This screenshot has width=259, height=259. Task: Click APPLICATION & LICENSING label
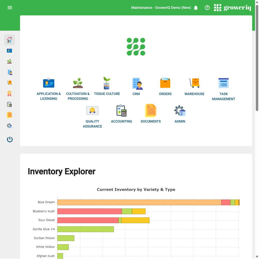49,96
